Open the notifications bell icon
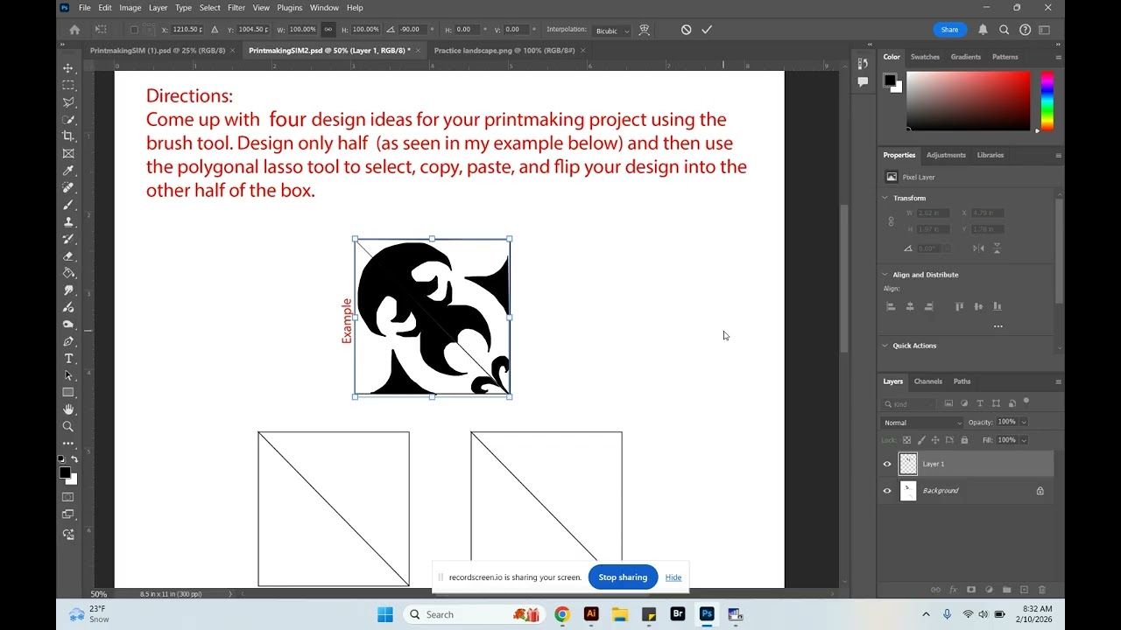The width and height of the screenshot is (1121, 630). (983, 30)
